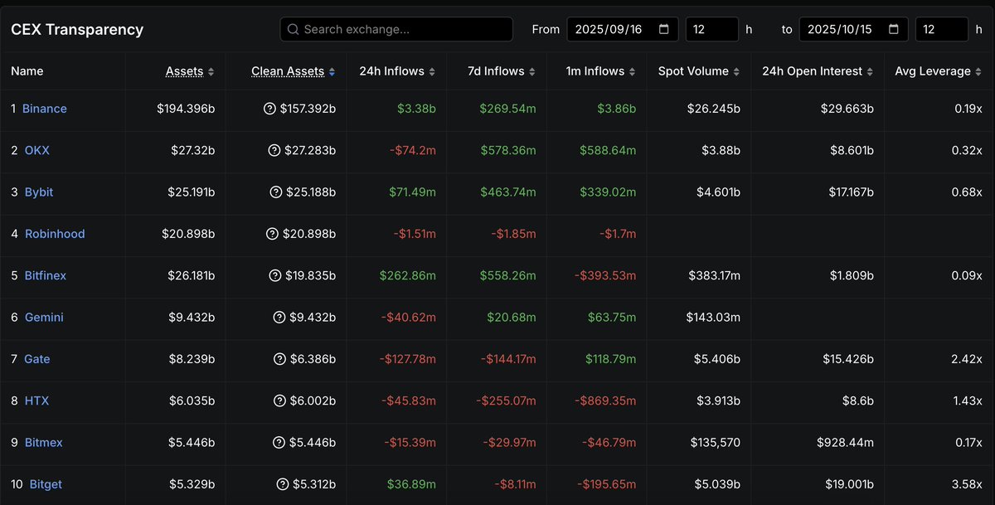Viewport: 995px width, 505px height.
Task: Click the From hour input field
Action: point(711,29)
